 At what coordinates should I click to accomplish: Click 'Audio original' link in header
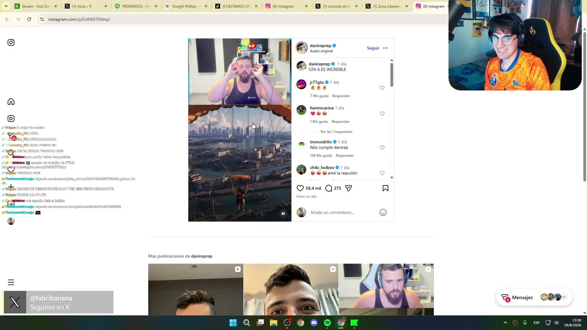pos(321,51)
